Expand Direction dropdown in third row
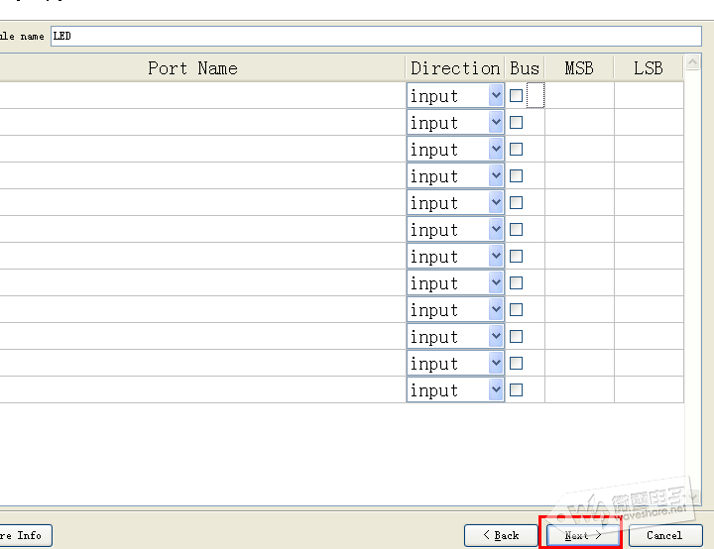The image size is (714, 549). click(x=496, y=150)
